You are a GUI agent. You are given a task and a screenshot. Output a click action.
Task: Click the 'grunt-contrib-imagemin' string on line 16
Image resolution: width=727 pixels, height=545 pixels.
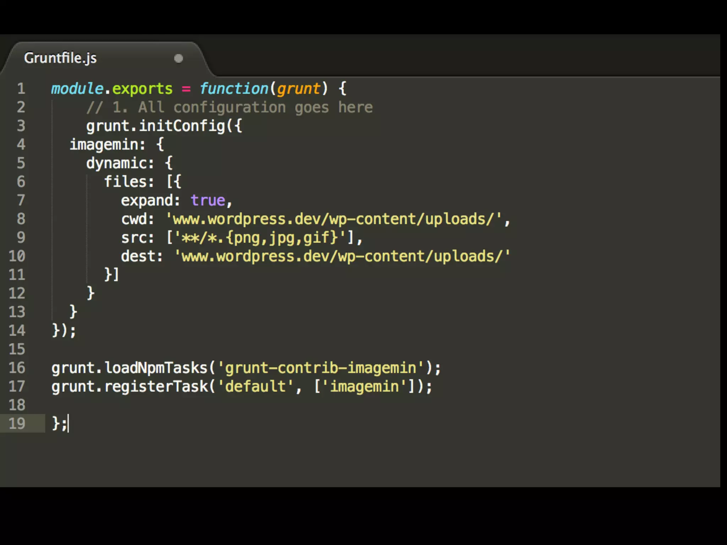click(320, 368)
